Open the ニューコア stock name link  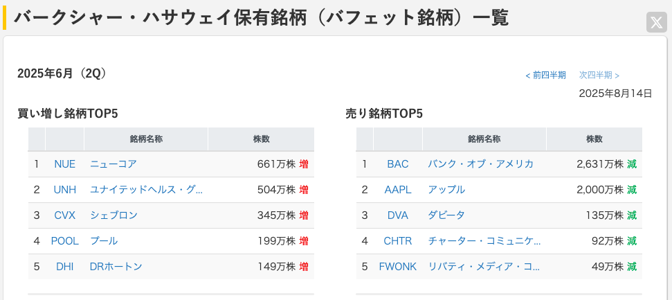(x=113, y=164)
